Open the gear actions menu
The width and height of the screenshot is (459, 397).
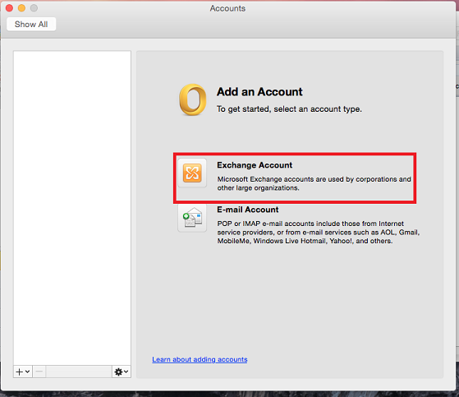coord(118,372)
